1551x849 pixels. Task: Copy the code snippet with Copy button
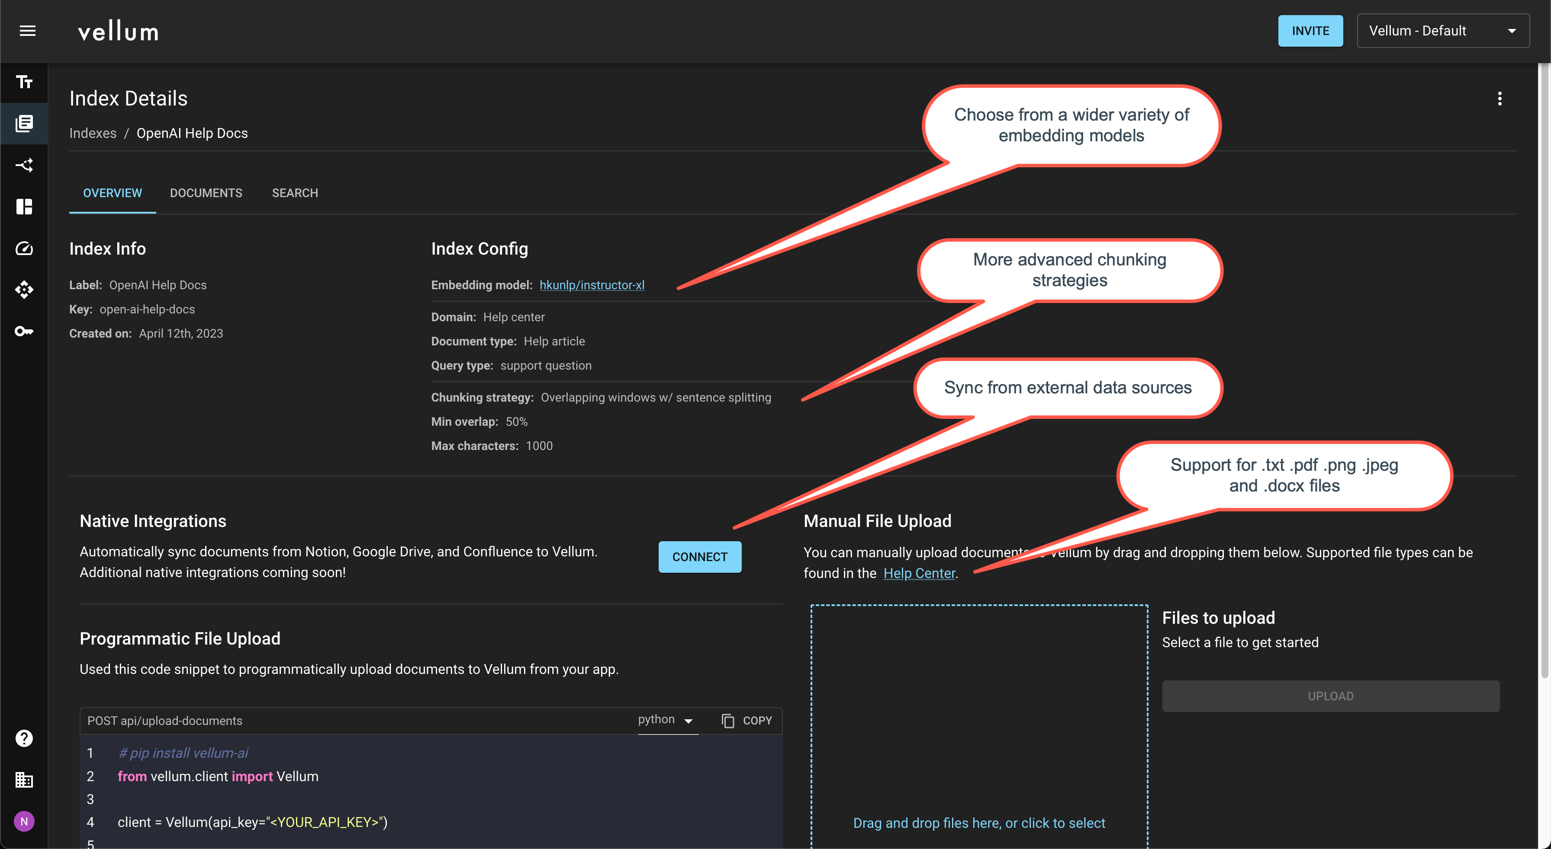(747, 720)
